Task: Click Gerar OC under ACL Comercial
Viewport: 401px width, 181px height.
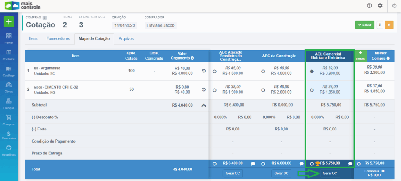Action: coord(330,173)
